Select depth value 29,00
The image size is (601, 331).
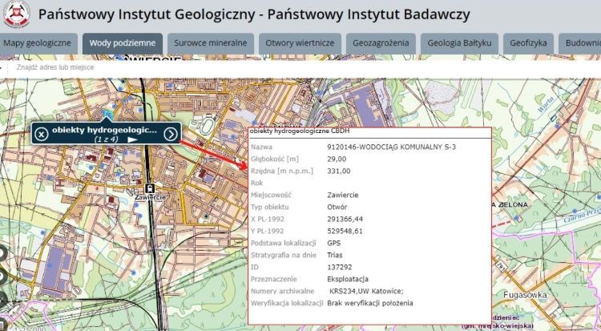coord(337,159)
